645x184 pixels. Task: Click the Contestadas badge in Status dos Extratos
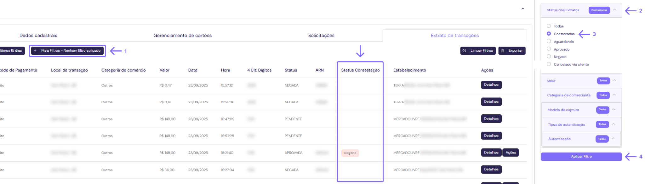599,10
